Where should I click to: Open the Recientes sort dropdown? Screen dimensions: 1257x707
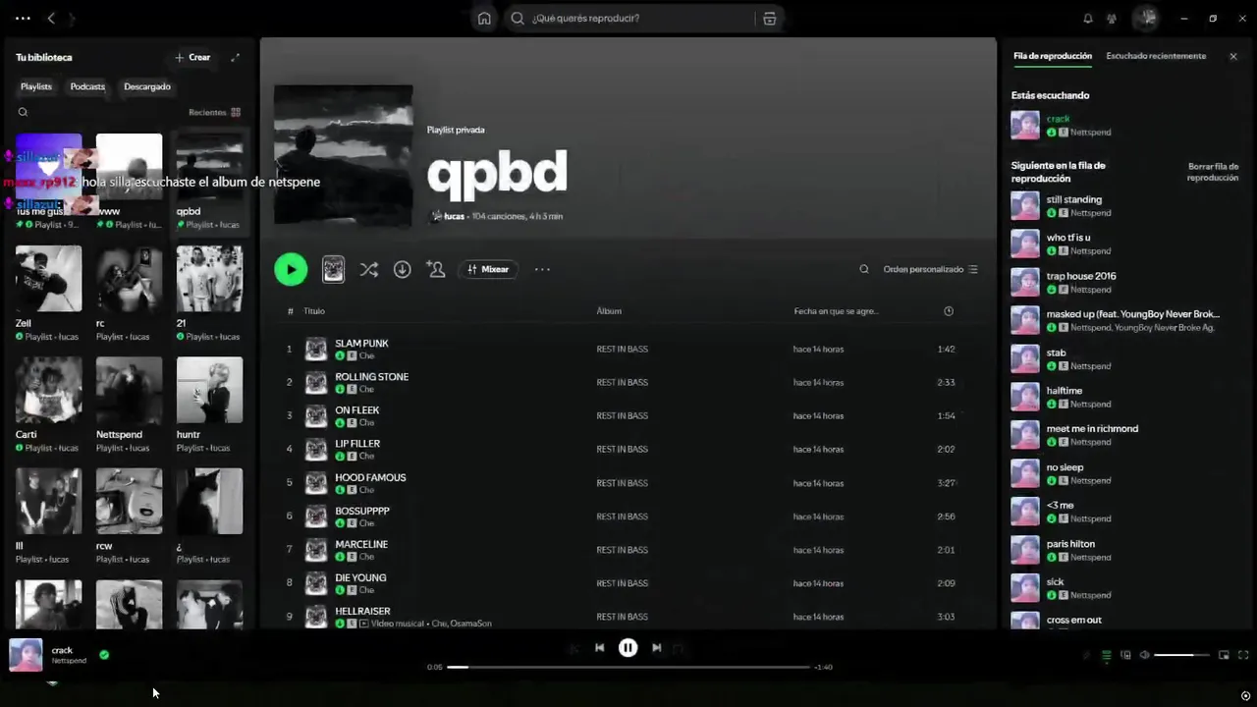(x=214, y=112)
